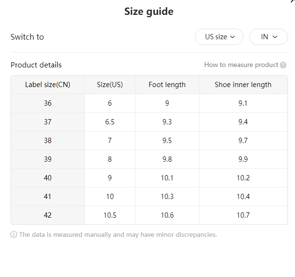Click the US size 10.5 cell
The image size is (295, 277).
point(110,215)
